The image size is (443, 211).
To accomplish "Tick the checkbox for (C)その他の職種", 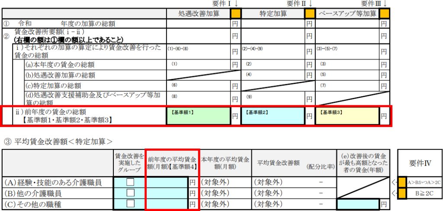I will (x=130, y=203).
